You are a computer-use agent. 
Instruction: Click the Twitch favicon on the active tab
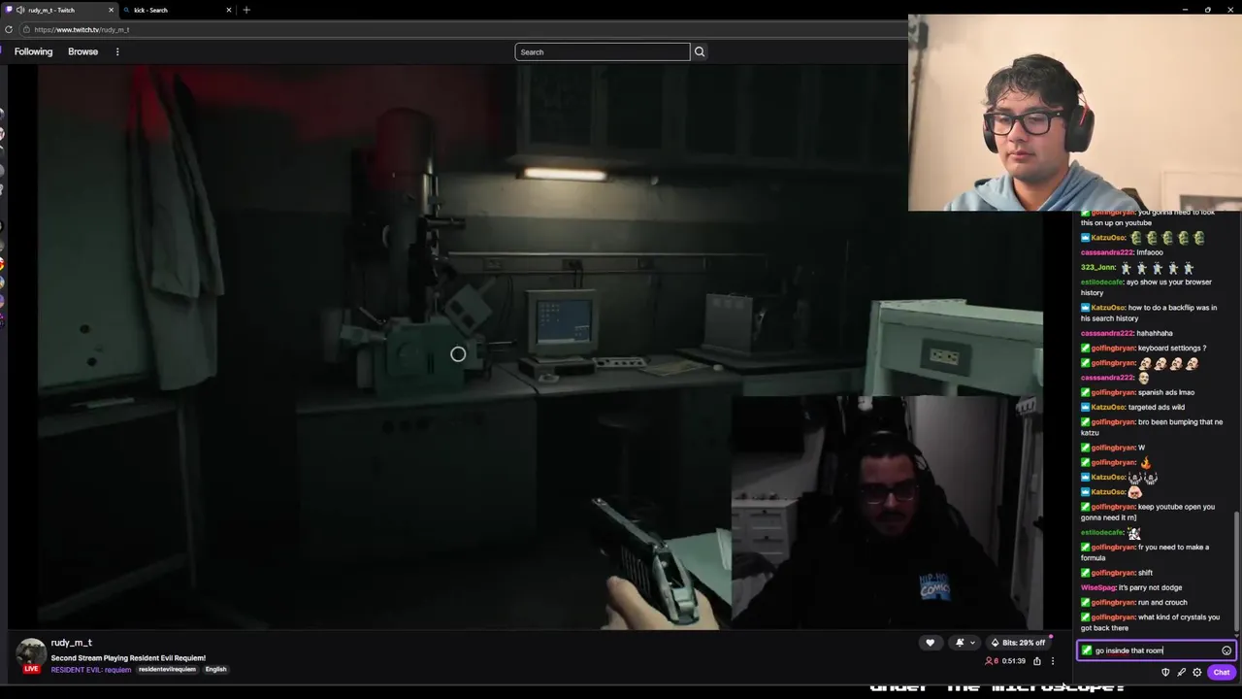coord(9,10)
